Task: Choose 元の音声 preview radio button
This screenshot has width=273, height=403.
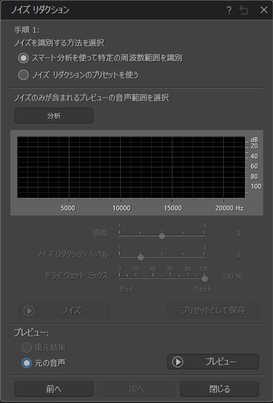Action: (x=26, y=363)
